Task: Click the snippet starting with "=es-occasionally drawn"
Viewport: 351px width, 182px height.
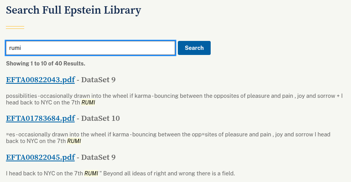Action: pos(156,134)
